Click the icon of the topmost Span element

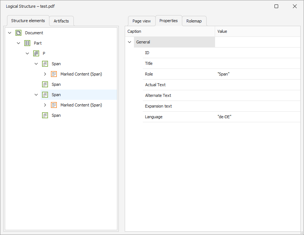click(45, 64)
